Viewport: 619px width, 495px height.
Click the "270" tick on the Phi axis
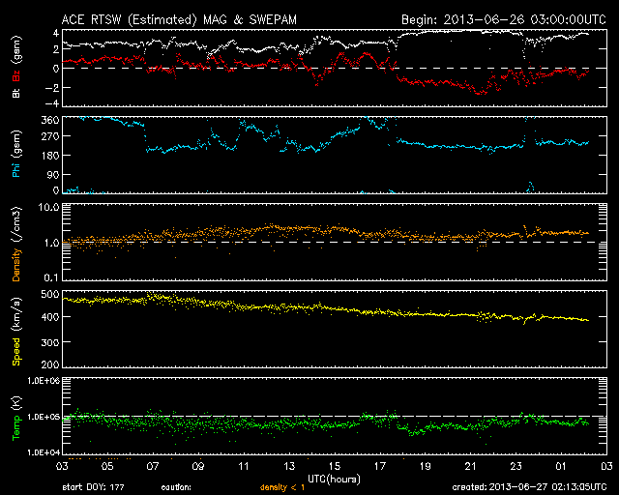click(x=50, y=137)
